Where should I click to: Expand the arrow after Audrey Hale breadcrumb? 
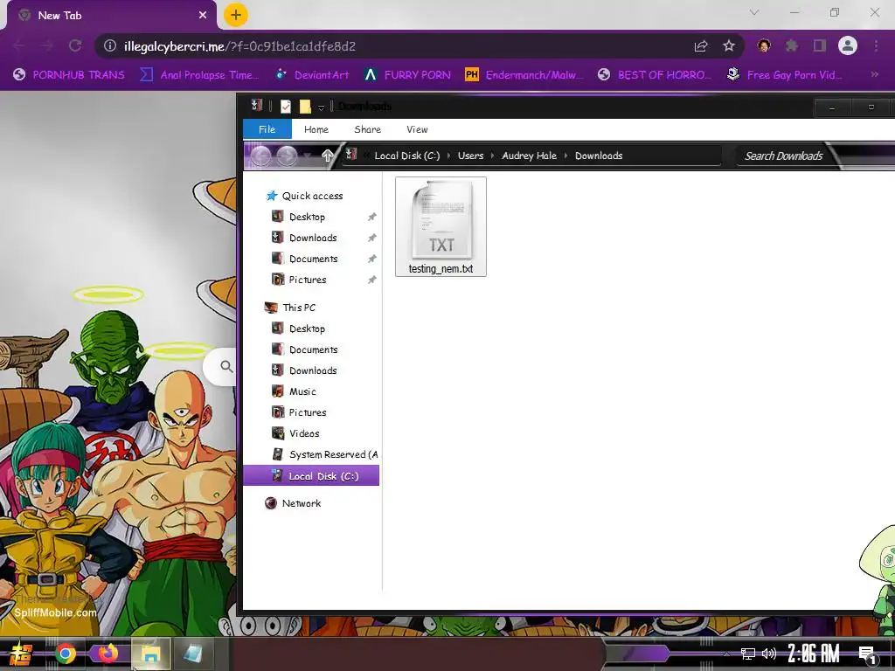coord(565,156)
